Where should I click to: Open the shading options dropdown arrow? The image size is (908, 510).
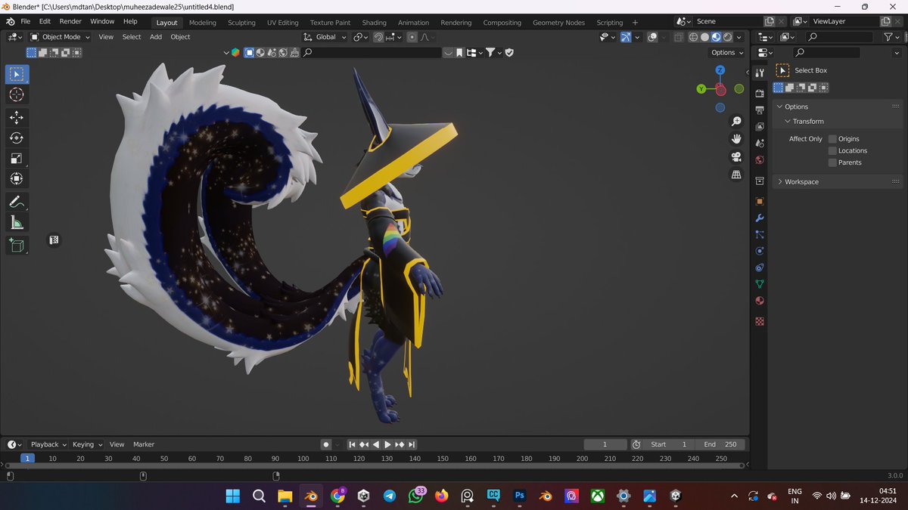[739, 37]
